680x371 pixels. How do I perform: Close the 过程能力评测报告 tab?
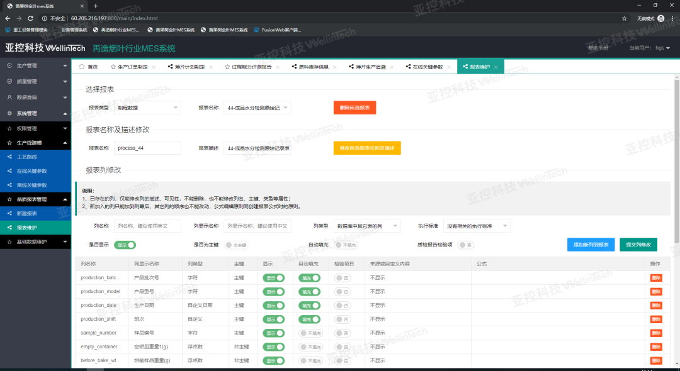(278, 67)
